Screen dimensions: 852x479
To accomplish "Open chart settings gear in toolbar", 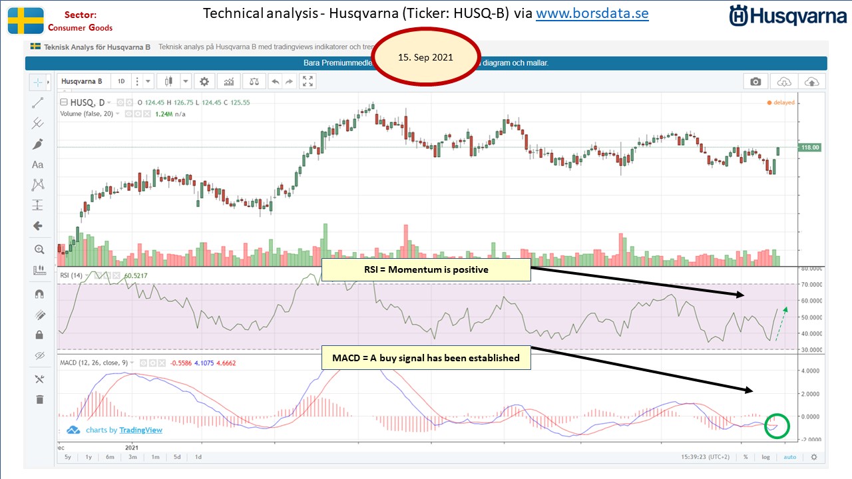I will coord(204,81).
